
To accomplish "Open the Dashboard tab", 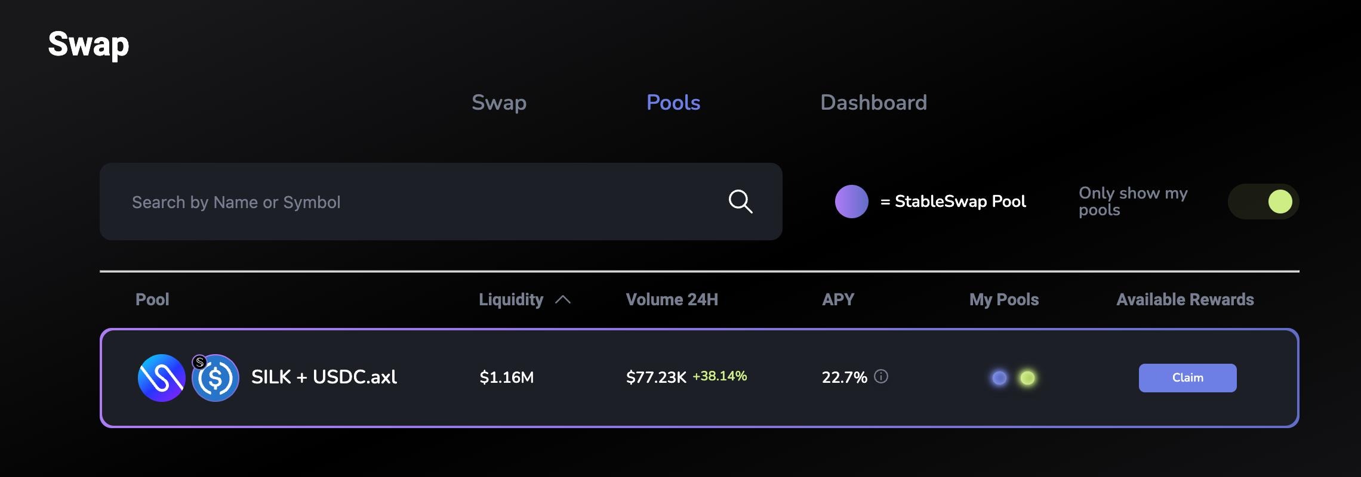I will [873, 103].
